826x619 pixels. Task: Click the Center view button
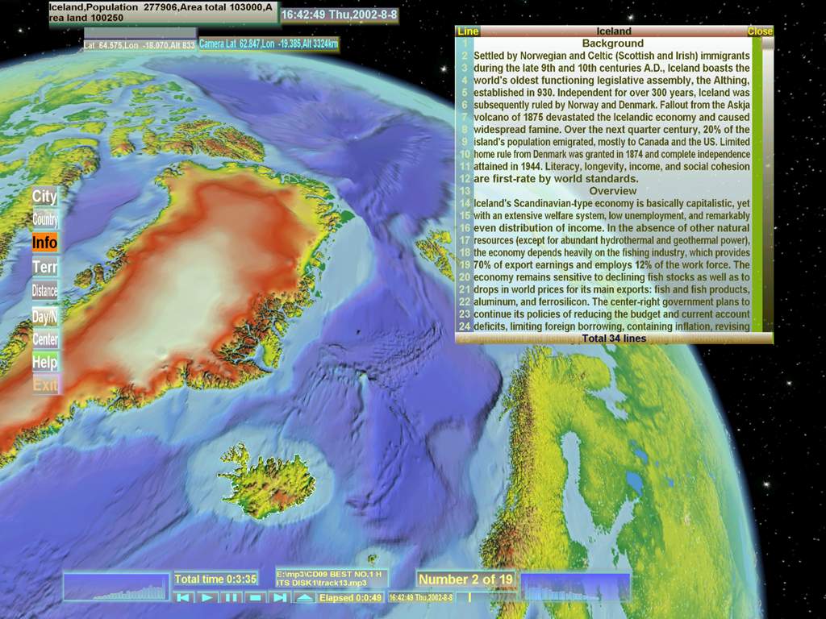45,339
